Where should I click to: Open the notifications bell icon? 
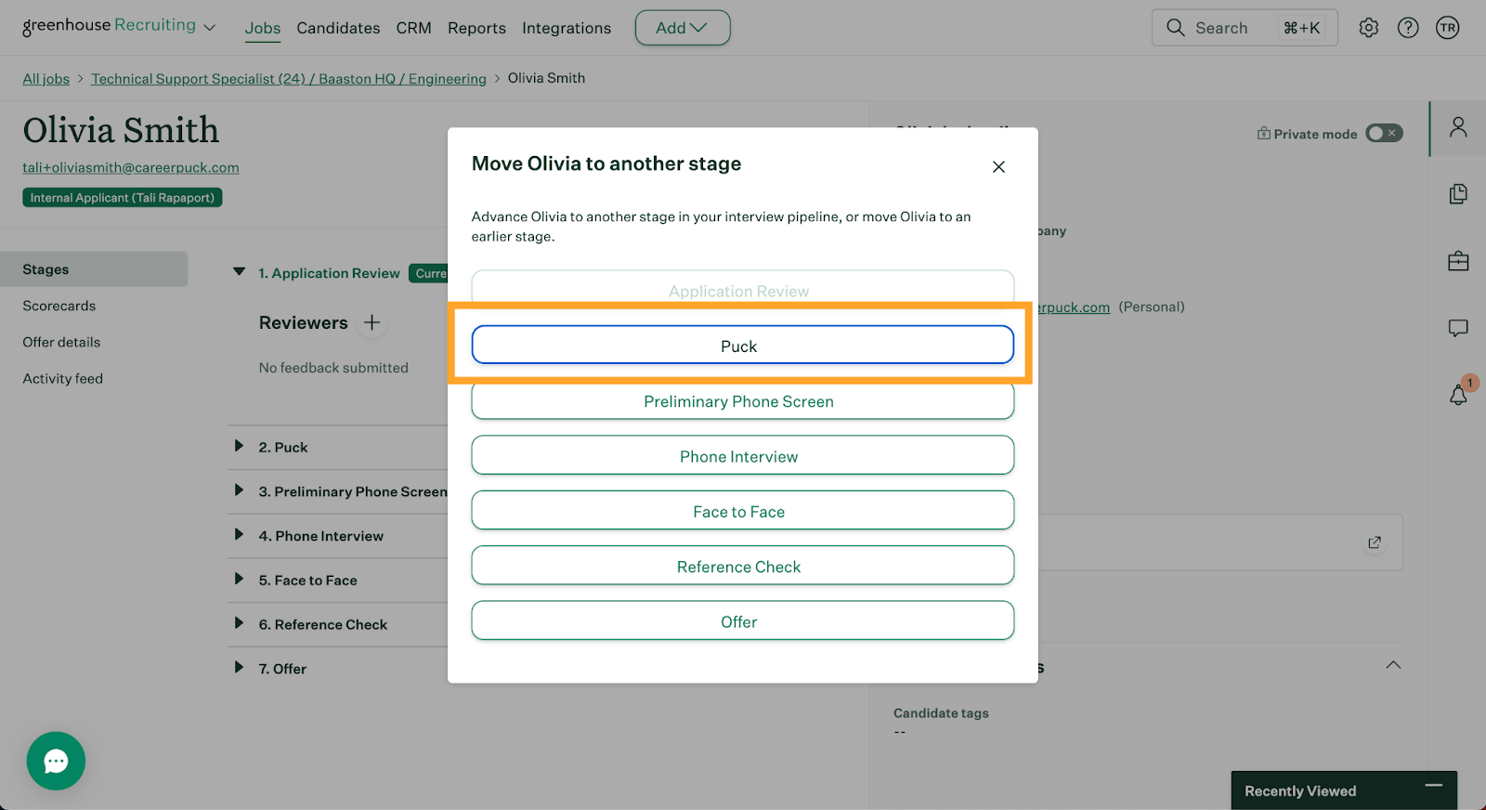pos(1458,395)
